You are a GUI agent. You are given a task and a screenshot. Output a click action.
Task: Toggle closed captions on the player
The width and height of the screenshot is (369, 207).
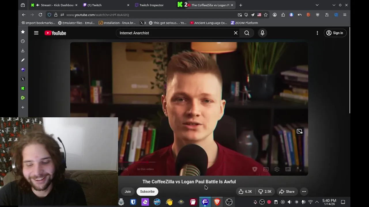pyautogui.click(x=266, y=169)
